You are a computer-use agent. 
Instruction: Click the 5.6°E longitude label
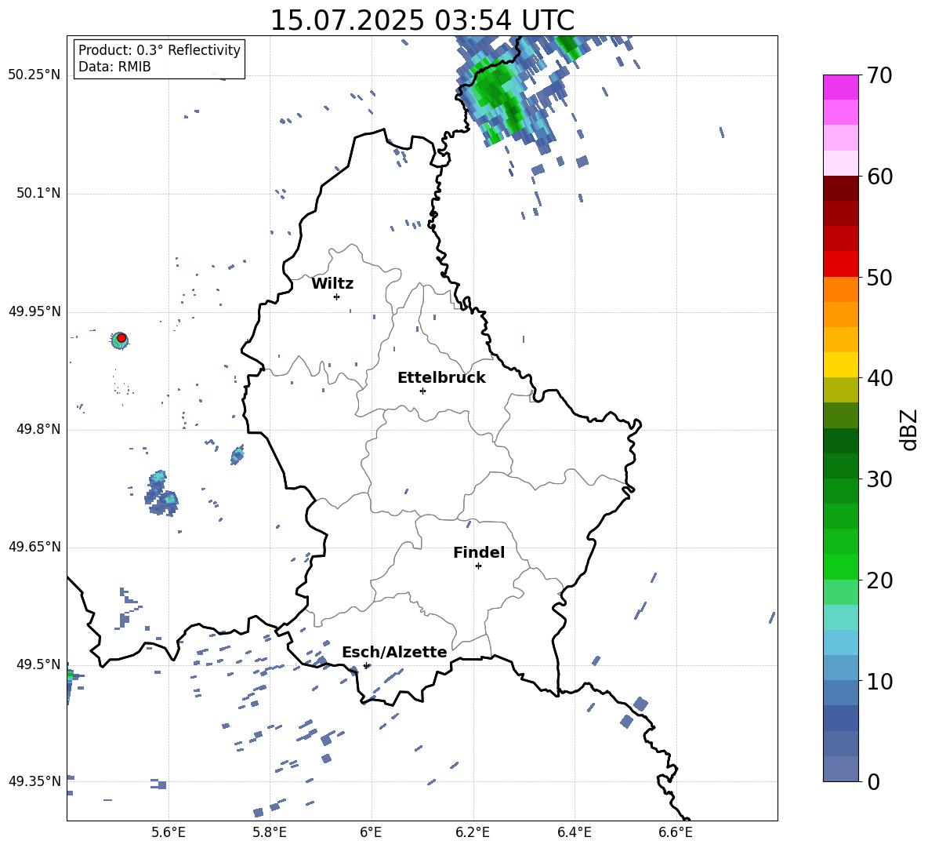[169, 832]
